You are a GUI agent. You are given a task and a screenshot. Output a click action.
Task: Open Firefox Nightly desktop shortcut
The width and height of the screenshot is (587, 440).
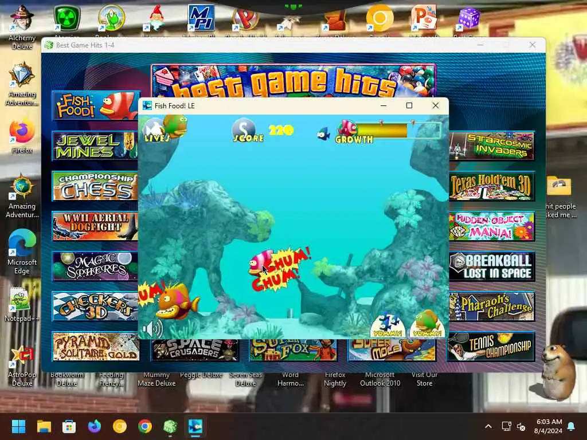coord(335,379)
